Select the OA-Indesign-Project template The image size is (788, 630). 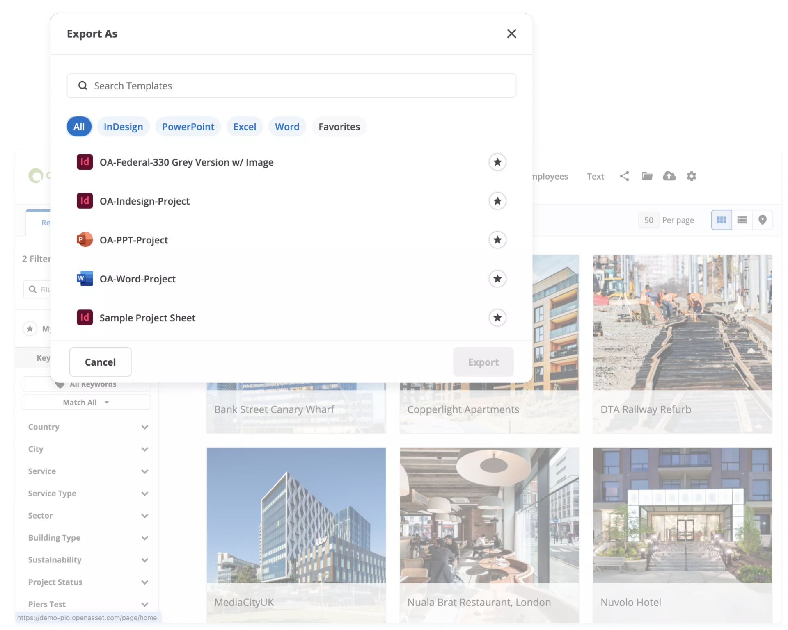144,201
